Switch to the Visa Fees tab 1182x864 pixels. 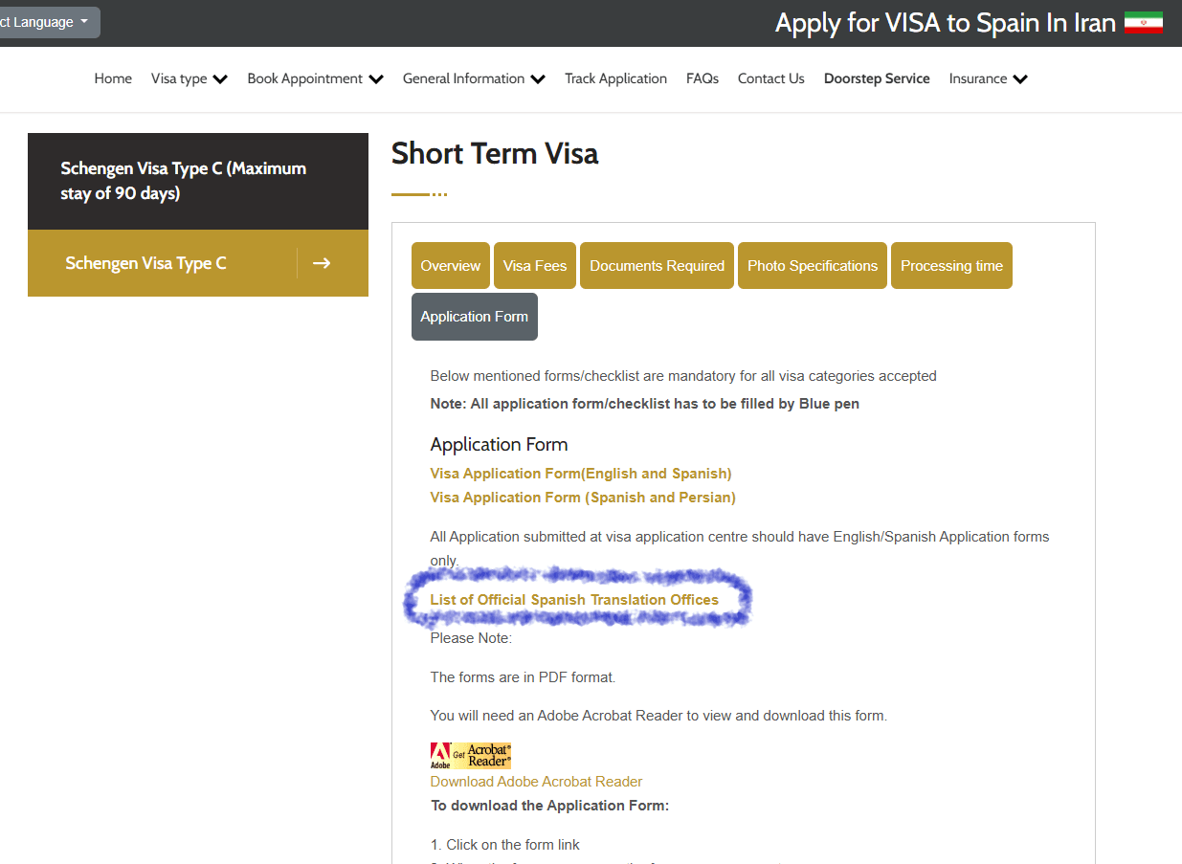[x=535, y=266]
